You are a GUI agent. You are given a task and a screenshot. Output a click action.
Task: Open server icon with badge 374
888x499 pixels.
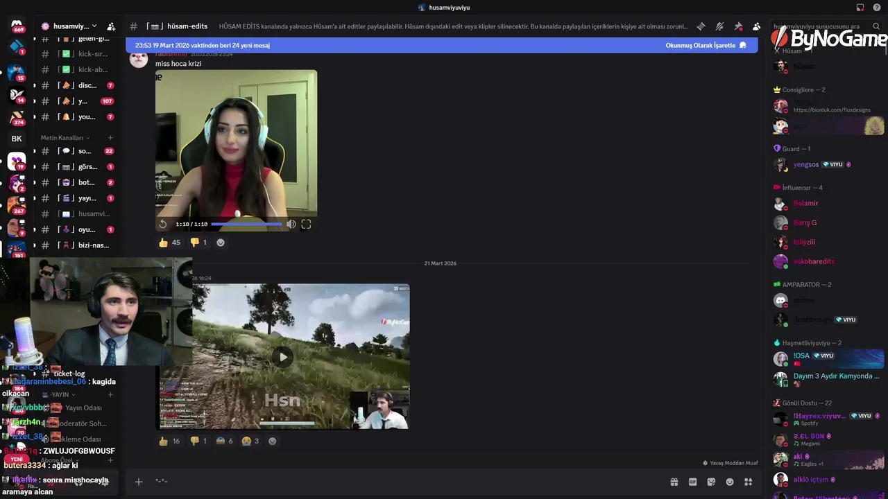pos(17,116)
